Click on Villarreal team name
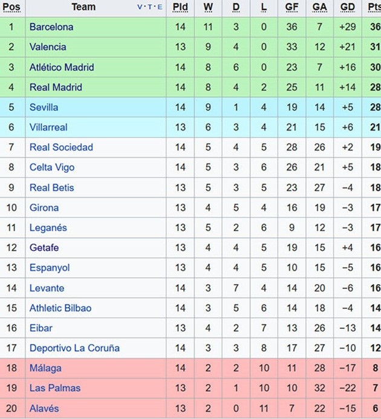381x419 pixels. point(48,128)
